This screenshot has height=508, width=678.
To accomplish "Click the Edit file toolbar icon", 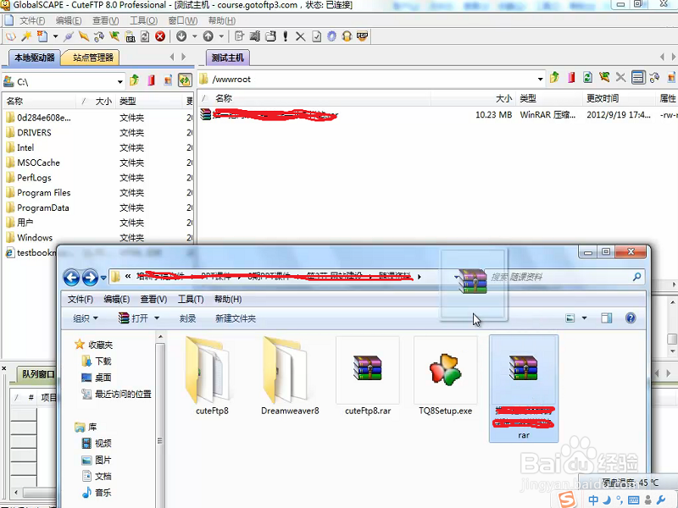I will [239, 36].
